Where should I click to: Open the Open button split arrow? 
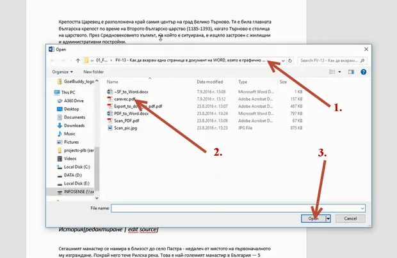pyautogui.click(x=328, y=218)
